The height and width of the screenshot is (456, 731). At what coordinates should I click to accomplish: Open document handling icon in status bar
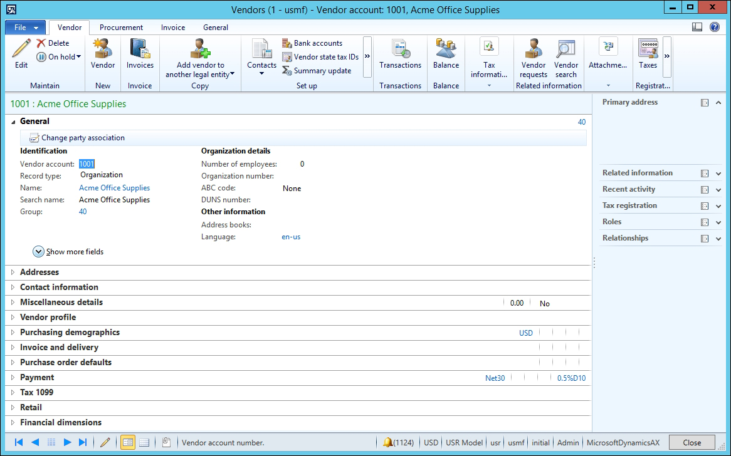[x=166, y=442]
